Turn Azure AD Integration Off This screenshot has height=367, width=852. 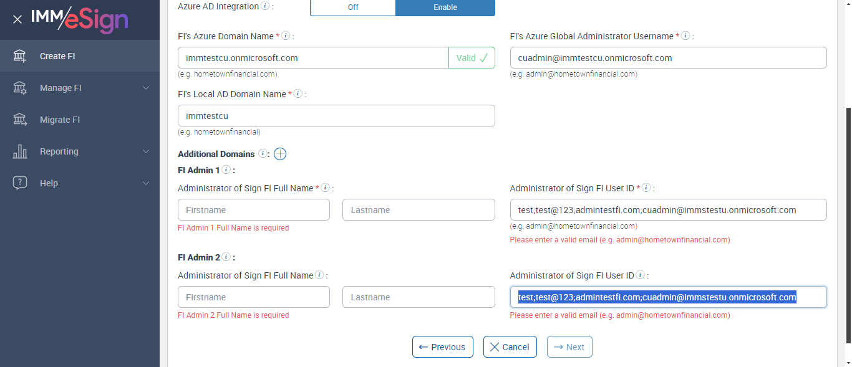click(x=353, y=7)
